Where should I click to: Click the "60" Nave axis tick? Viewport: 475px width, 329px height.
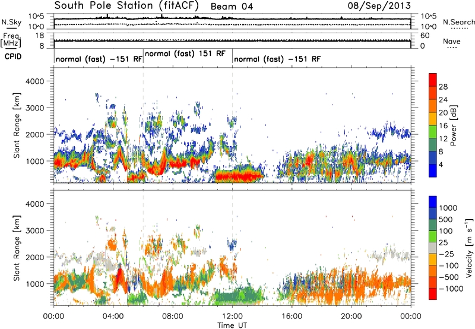425,36
